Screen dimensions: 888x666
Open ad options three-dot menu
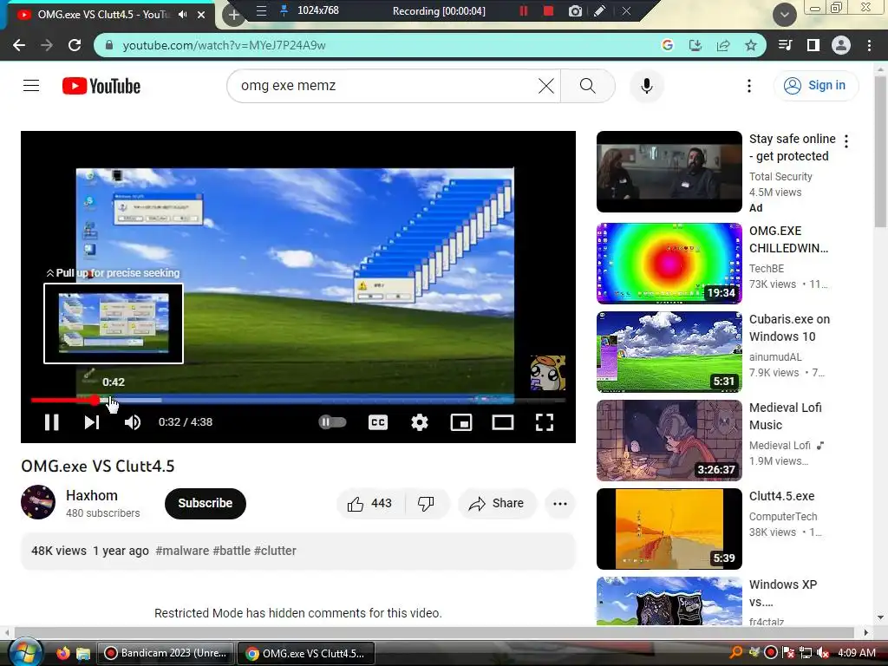click(x=846, y=141)
